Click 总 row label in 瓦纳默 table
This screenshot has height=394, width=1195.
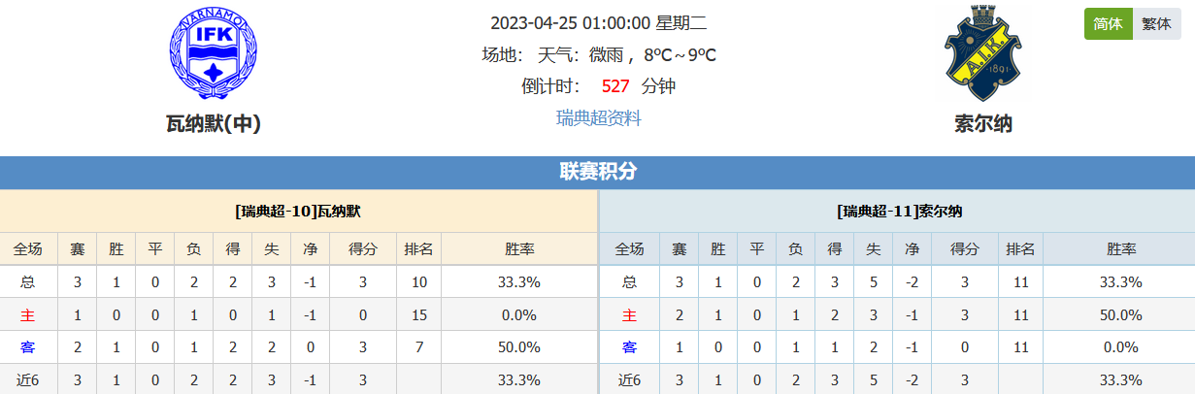28,282
